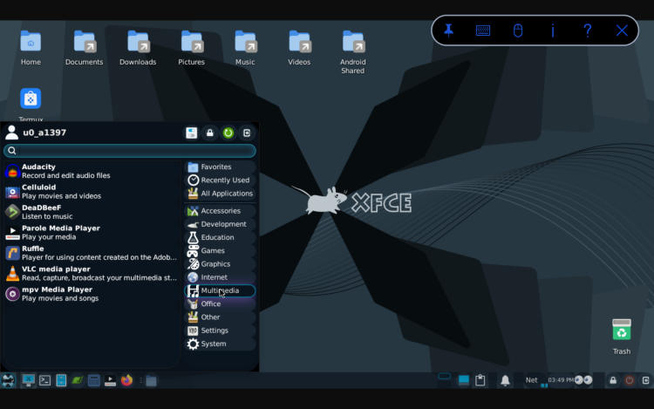Click red power shutdown icon in panel

pyautogui.click(x=630, y=380)
